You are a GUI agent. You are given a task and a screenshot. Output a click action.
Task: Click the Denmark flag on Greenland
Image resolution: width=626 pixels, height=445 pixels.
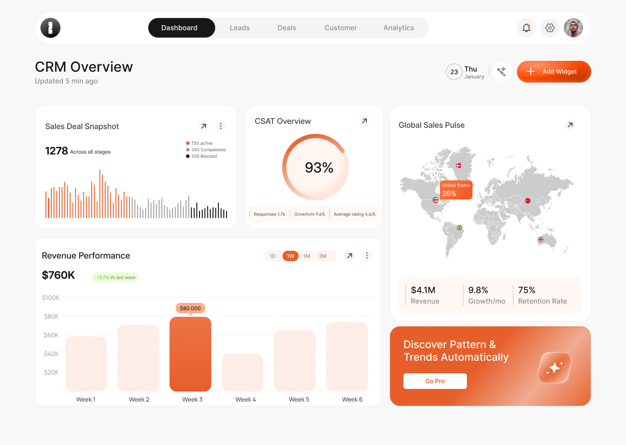(459, 166)
